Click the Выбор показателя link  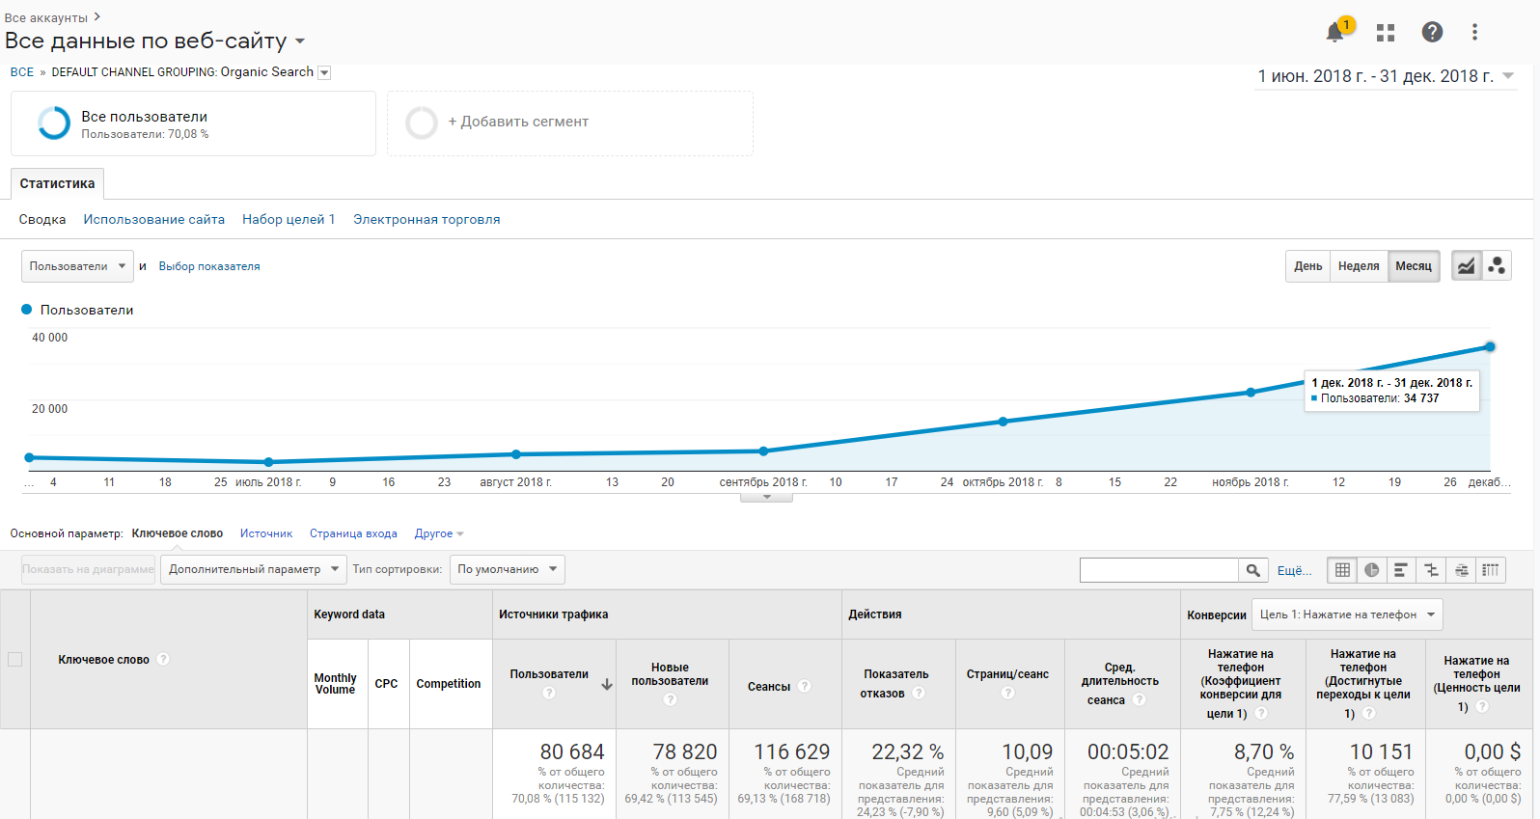point(209,266)
